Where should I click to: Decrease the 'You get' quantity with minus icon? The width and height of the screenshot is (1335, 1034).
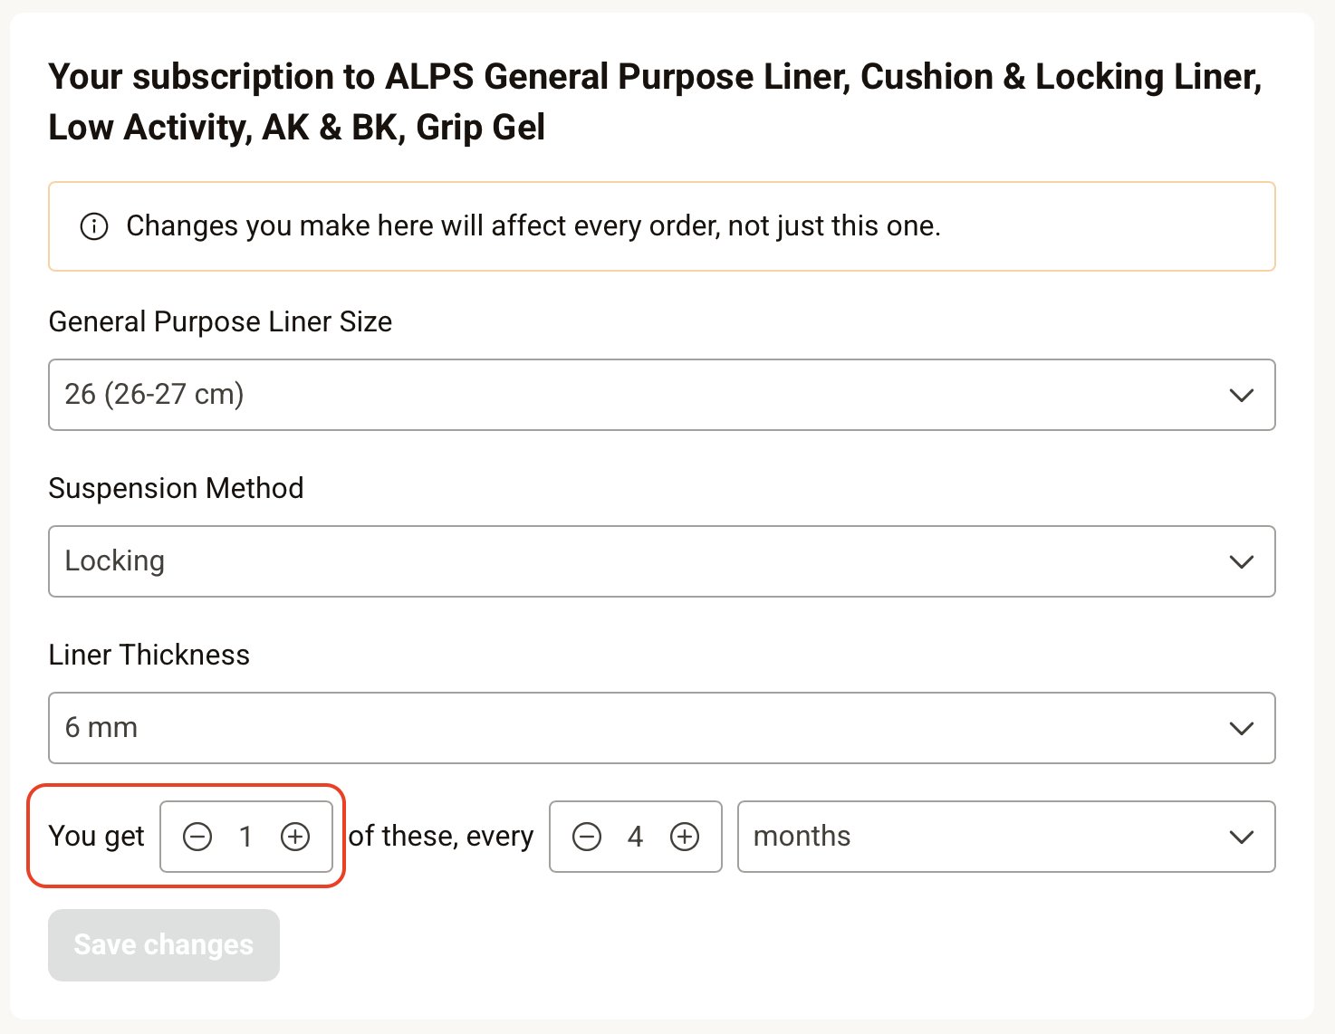pyautogui.click(x=197, y=837)
